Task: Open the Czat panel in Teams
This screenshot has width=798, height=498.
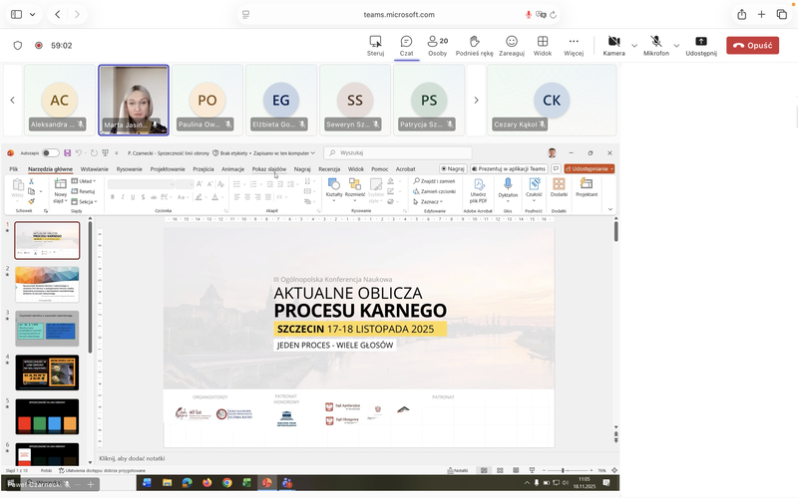Action: pyautogui.click(x=406, y=45)
